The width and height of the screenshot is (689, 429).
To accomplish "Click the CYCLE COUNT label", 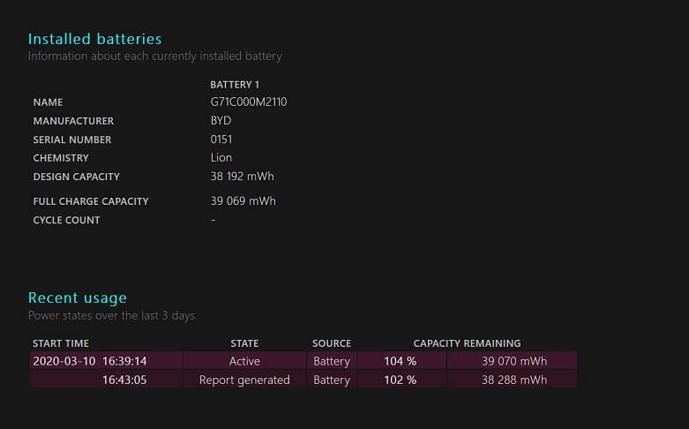I will [66, 221].
